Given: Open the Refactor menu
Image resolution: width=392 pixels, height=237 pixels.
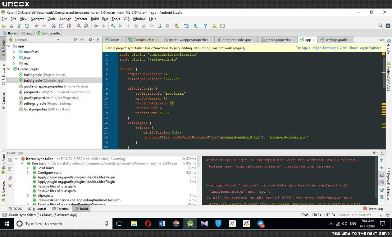Looking at the screenshot, I should (x=81, y=19).
